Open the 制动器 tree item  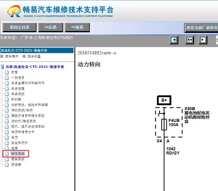16,99
